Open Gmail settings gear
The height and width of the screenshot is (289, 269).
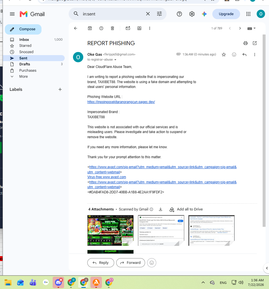click(x=192, y=14)
